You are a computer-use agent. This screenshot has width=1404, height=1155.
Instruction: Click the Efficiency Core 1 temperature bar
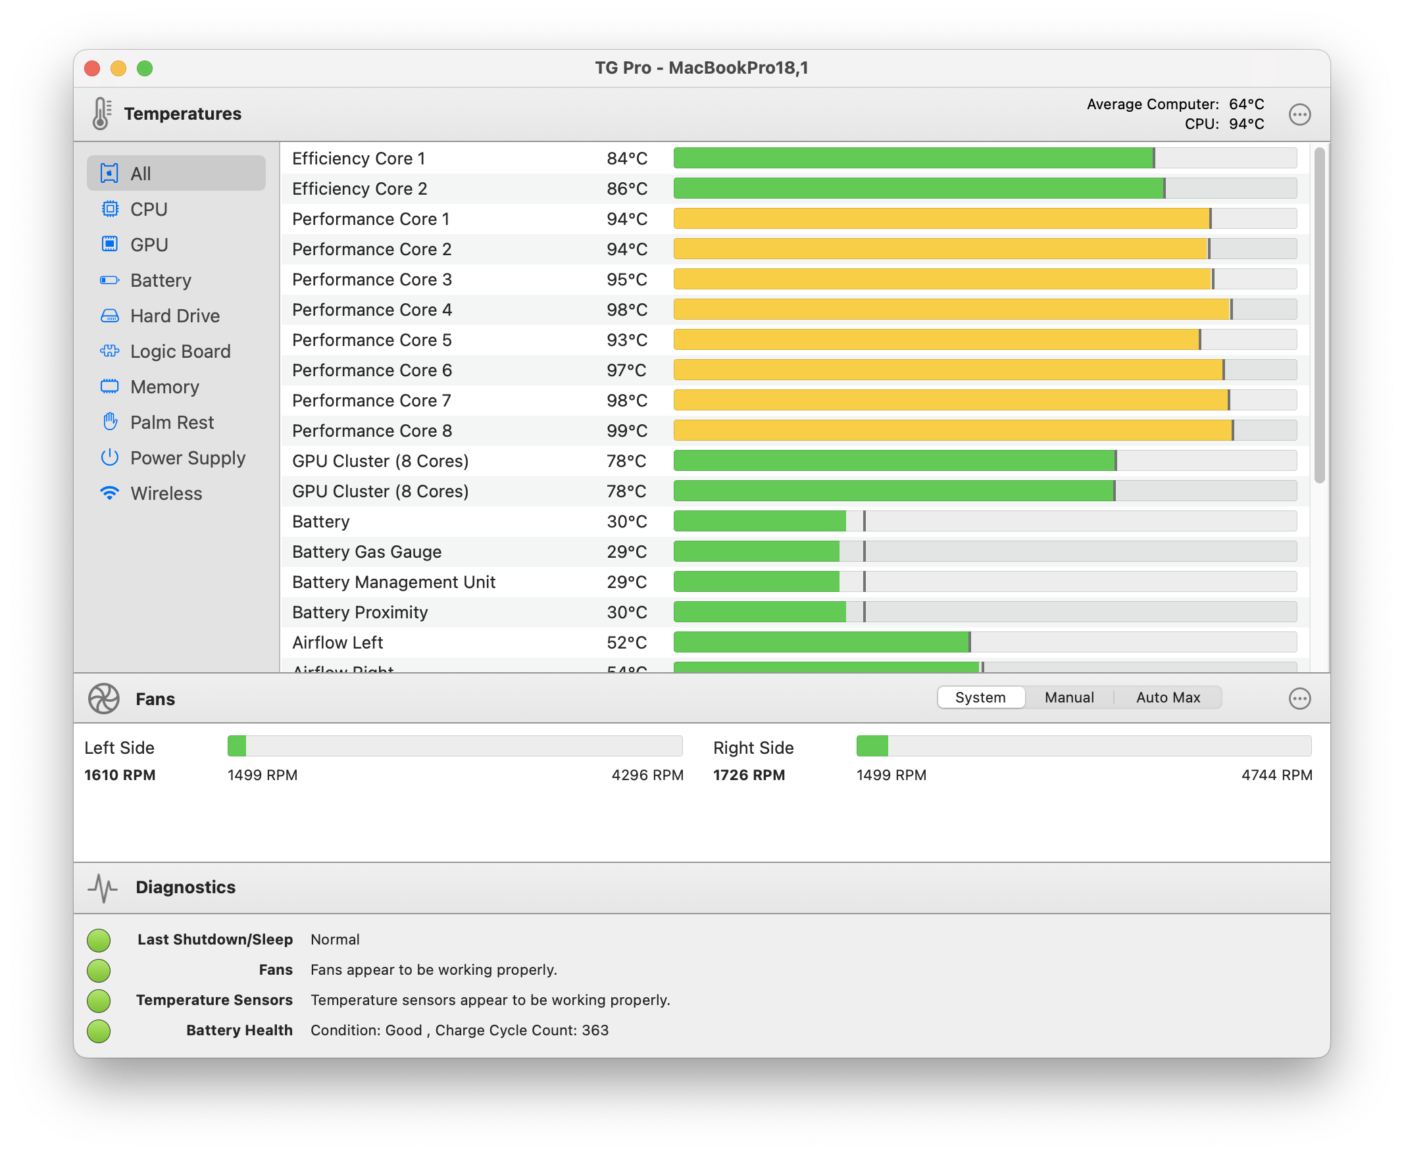click(x=985, y=159)
